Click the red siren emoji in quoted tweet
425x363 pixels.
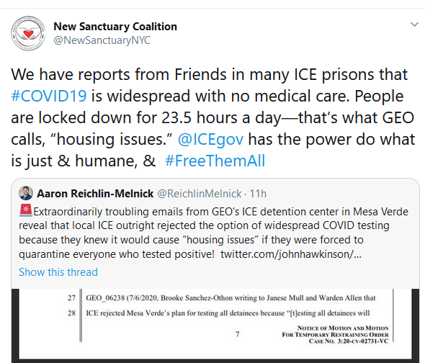(26, 210)
